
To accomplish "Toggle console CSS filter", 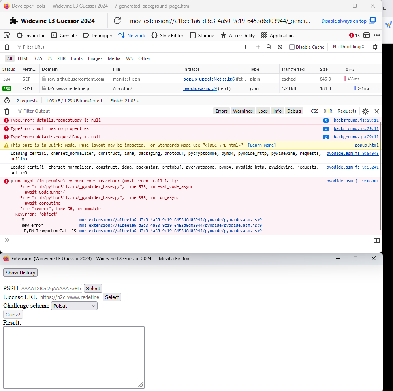I will [314, 111].
